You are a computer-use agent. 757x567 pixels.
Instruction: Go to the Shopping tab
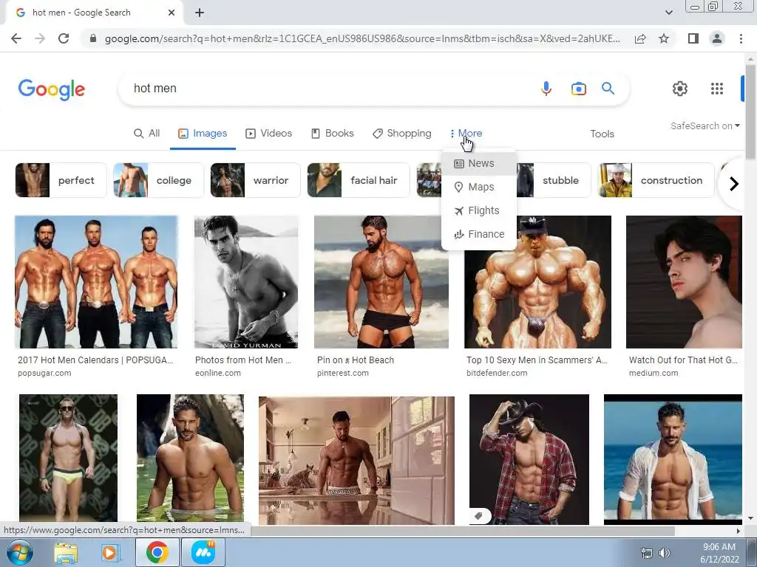pyautogui.click(x=401, y=134)
